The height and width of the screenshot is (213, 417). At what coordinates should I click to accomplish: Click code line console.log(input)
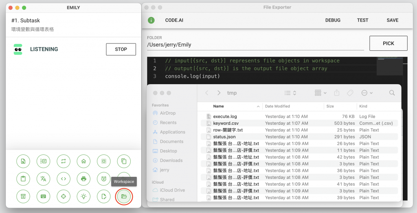coord(193,76)
